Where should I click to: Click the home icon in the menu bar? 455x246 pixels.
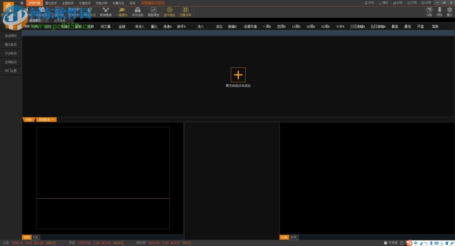[22, 3]
